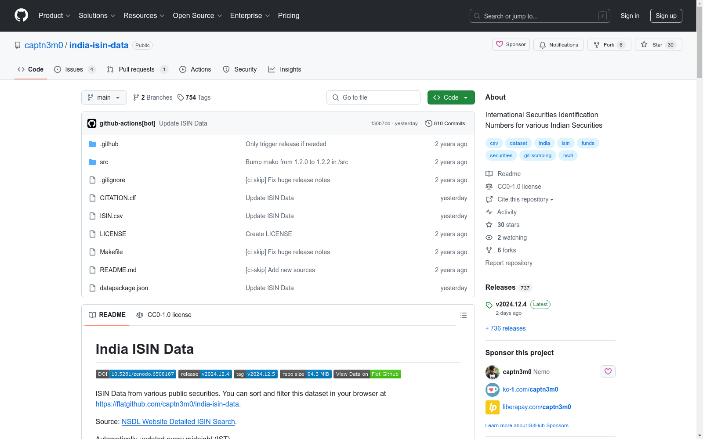Switch to the Issues tab

(x=74, y=69)
